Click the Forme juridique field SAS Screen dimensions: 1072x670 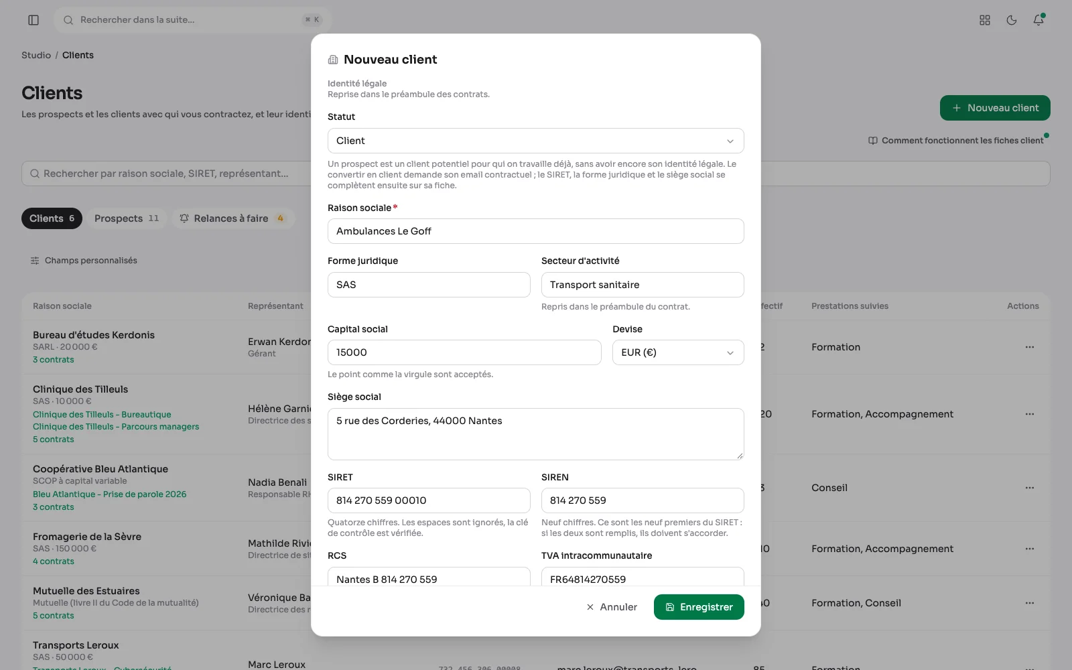click(429, 285)
